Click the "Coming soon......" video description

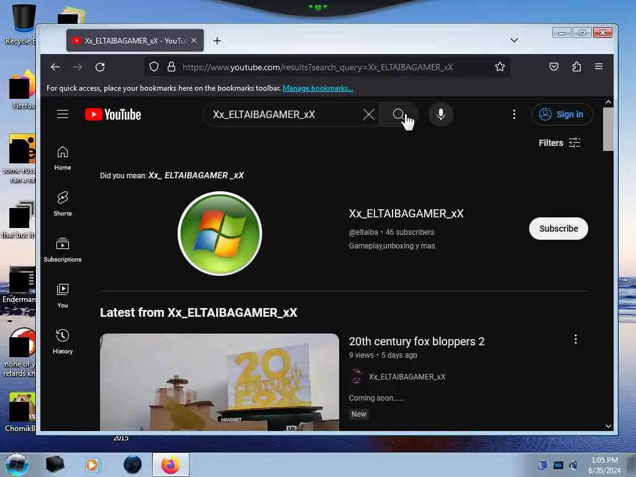376,398
